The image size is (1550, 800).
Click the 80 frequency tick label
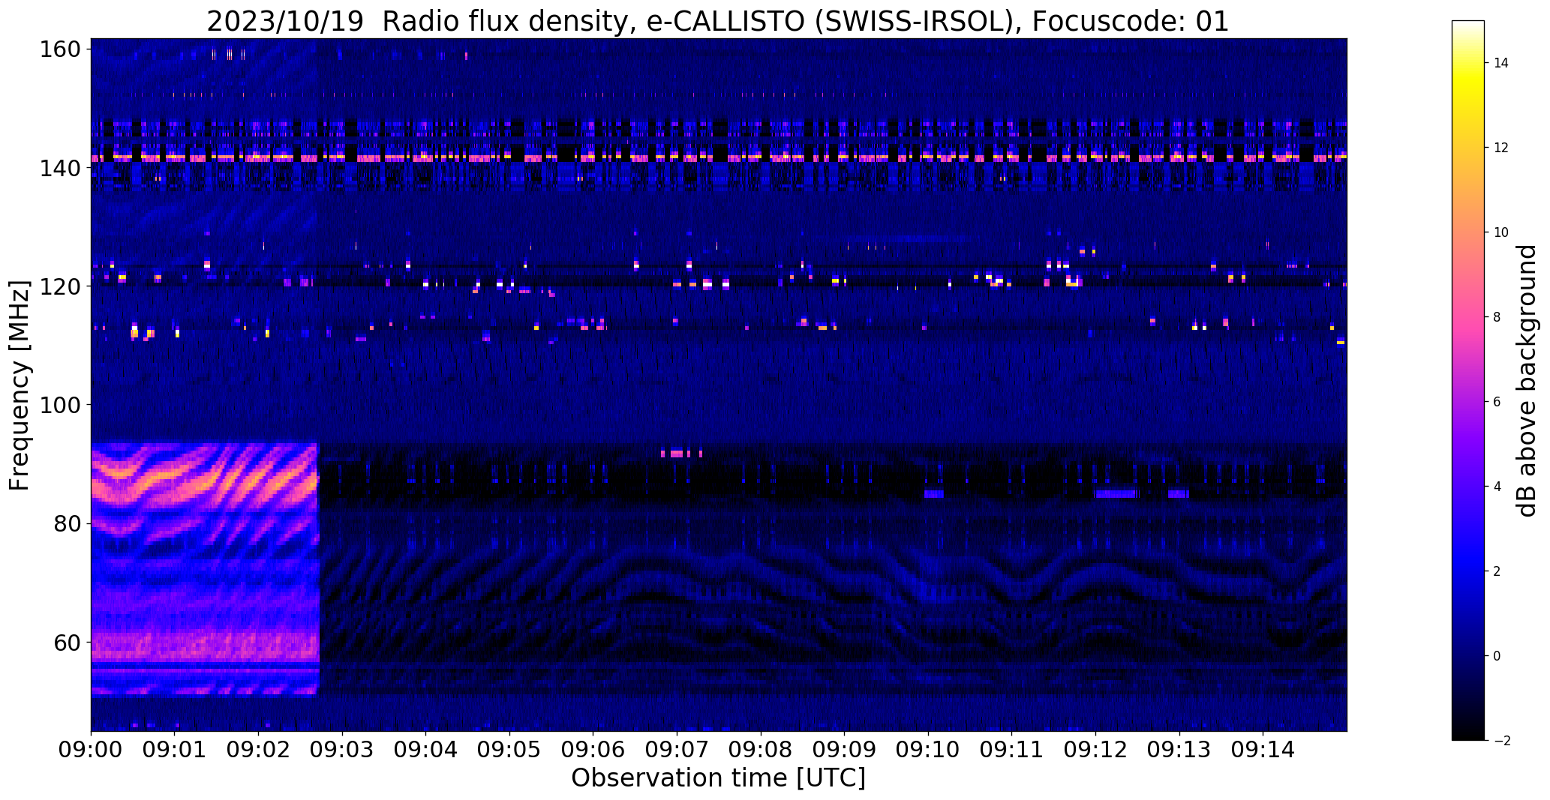(x=67, y=523)
